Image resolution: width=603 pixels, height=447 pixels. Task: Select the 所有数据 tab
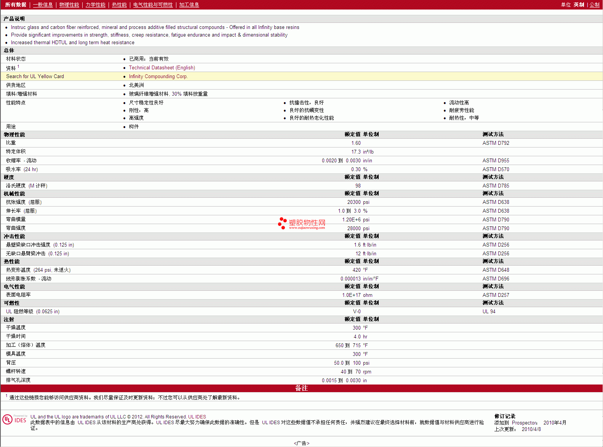tap(16, 5)
